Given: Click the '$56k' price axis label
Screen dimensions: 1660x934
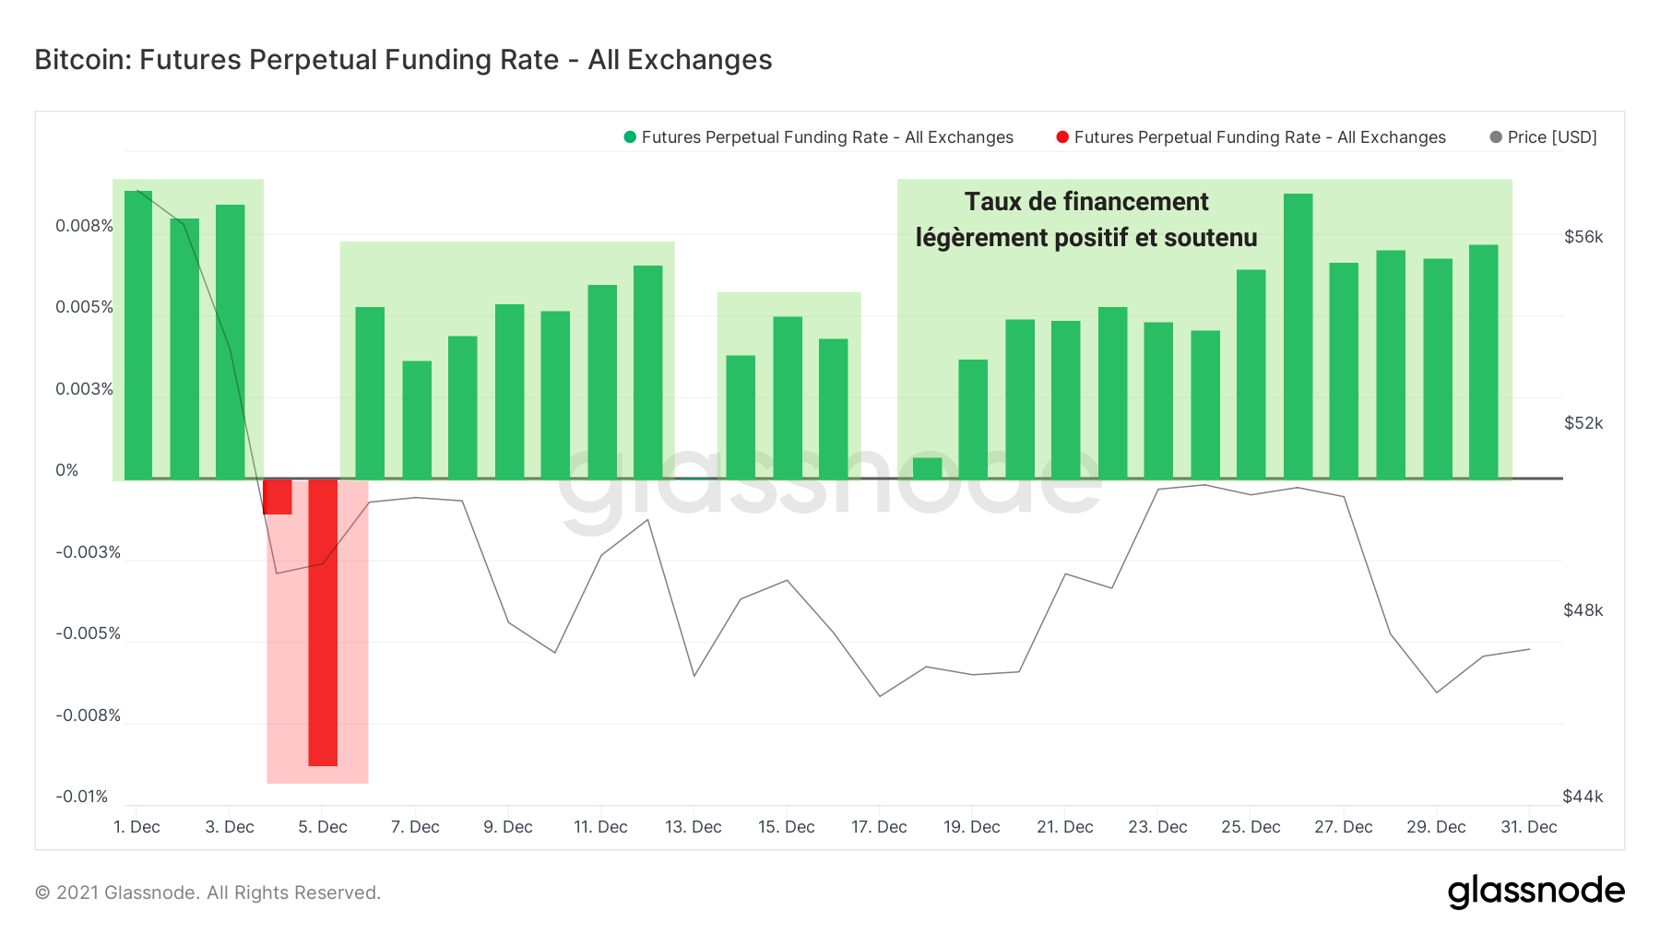Looking at the screenshot, I should (1583, 237).
